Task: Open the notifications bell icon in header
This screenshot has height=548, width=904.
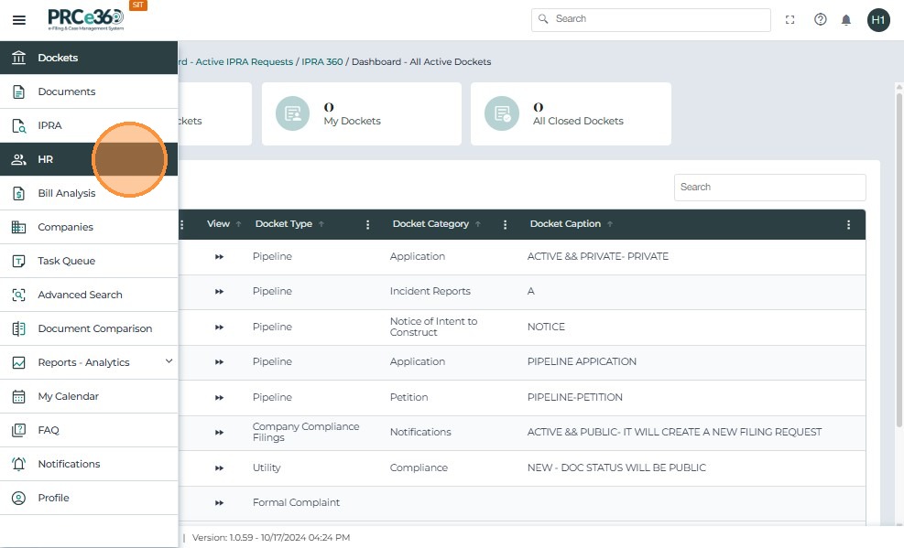Action: (846, 19)
